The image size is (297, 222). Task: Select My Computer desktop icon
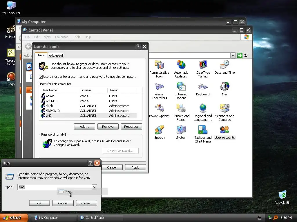11,8
